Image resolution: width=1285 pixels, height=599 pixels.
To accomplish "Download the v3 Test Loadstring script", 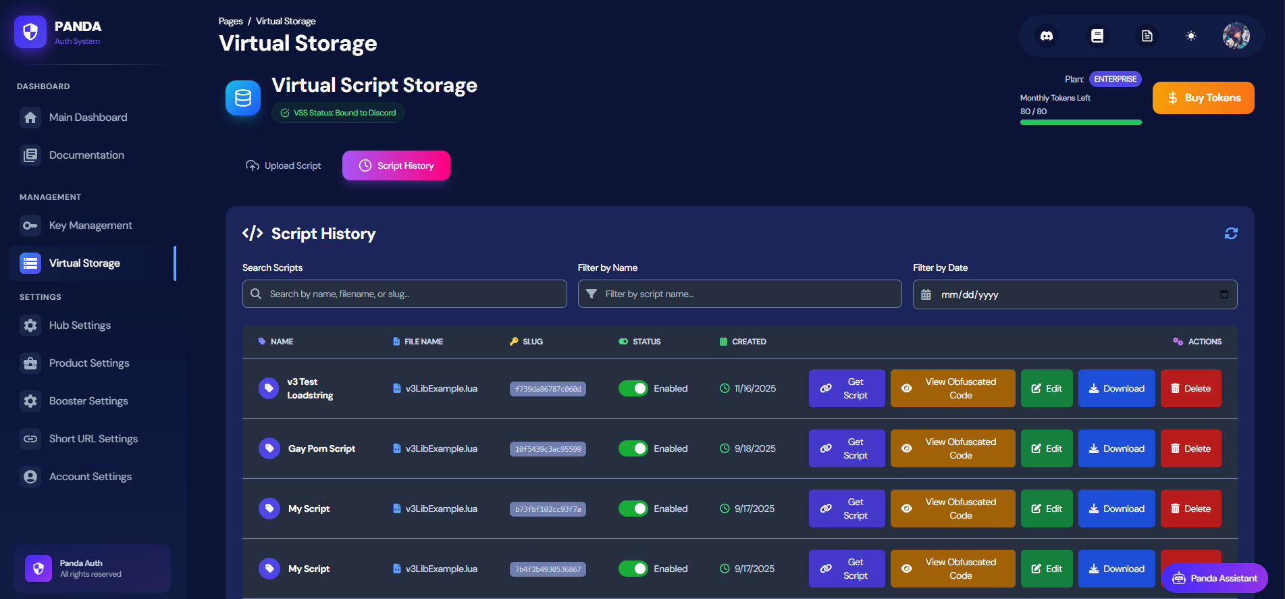I will pos(1116,388).
